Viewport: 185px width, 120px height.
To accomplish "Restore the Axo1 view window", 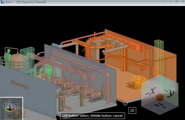I will click(177, 2).
